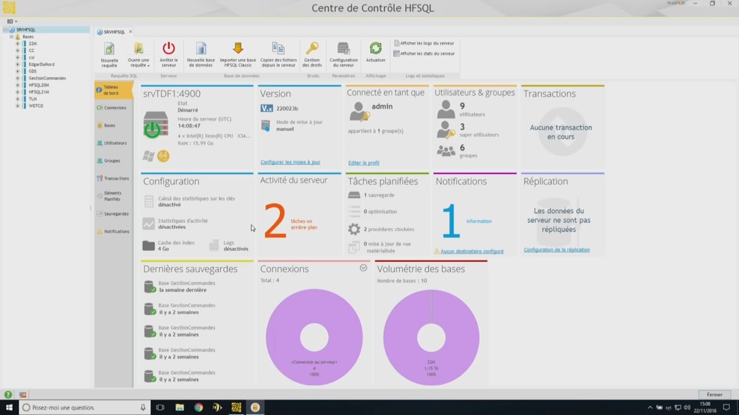Click the Cortana search field
Screen dimensions: 739x415
[x=84, y=408]
